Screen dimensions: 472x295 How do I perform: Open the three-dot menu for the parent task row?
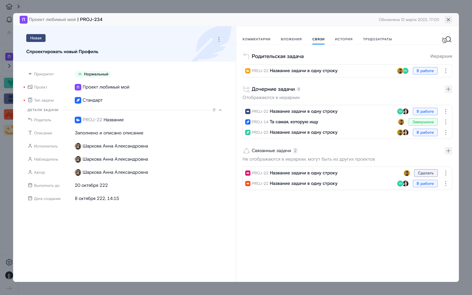(x=446, y=71)
